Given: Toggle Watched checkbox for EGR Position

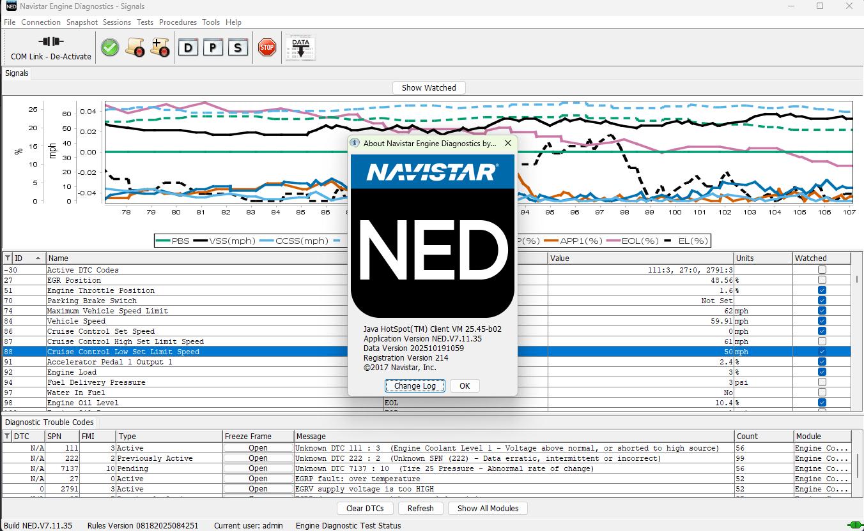Looking at the screenshot, I should coord(821,280).
